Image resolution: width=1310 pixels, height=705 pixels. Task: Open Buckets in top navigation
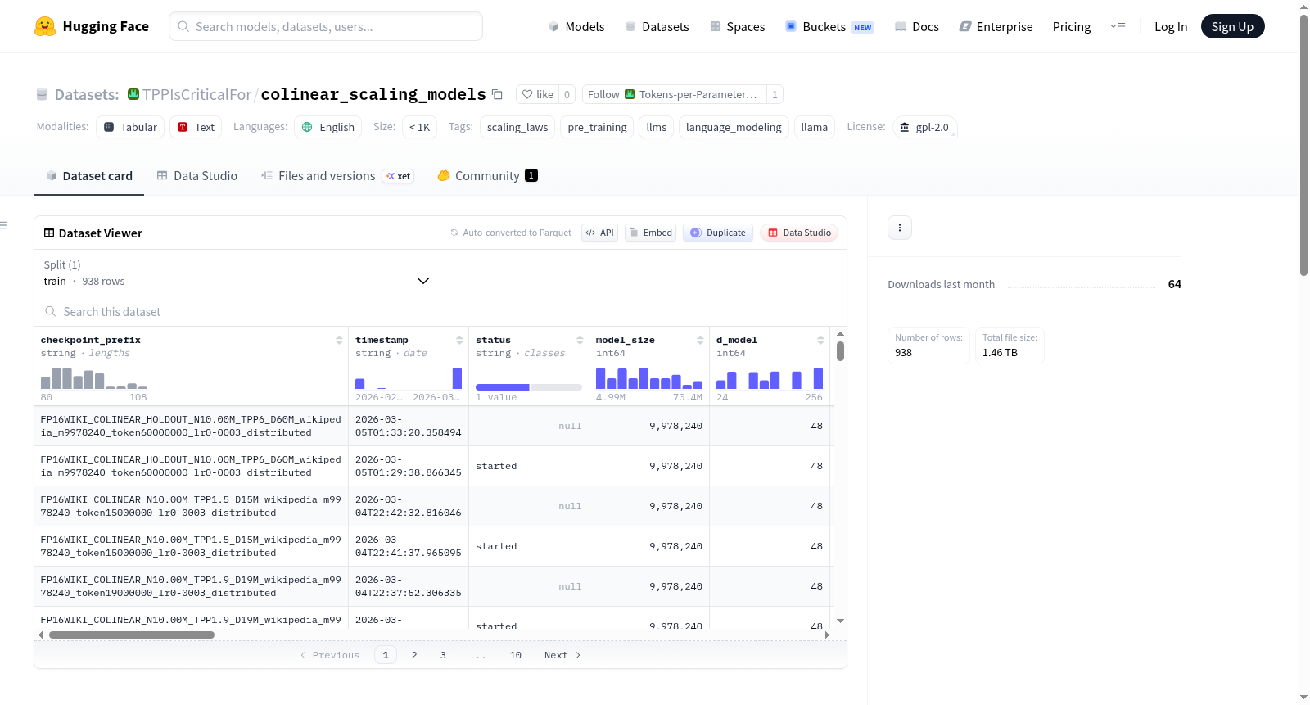829,26
